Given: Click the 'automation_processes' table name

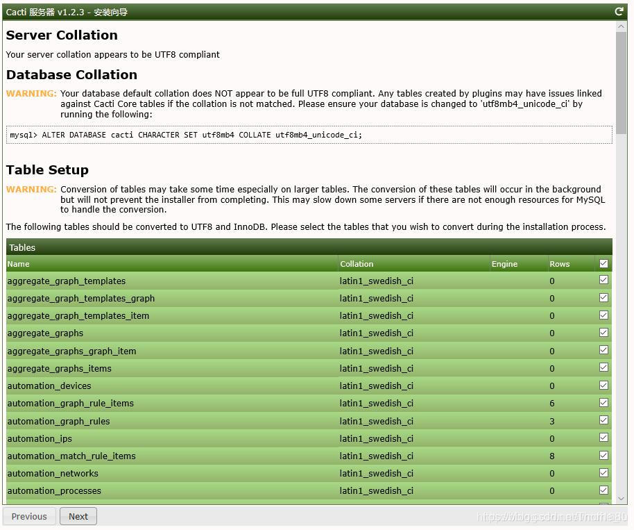Looking at the screenshot, I should click(x=54, y=490).
